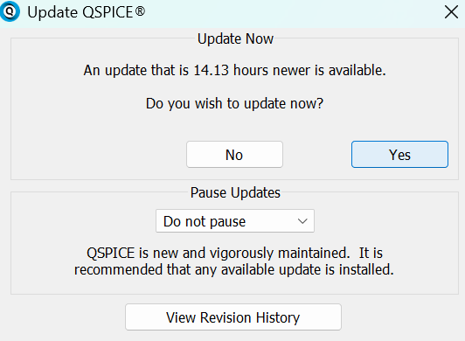Click the QSPICE logo icon in title bar
The width and height of the screenshot is (465, 341).
10,12
